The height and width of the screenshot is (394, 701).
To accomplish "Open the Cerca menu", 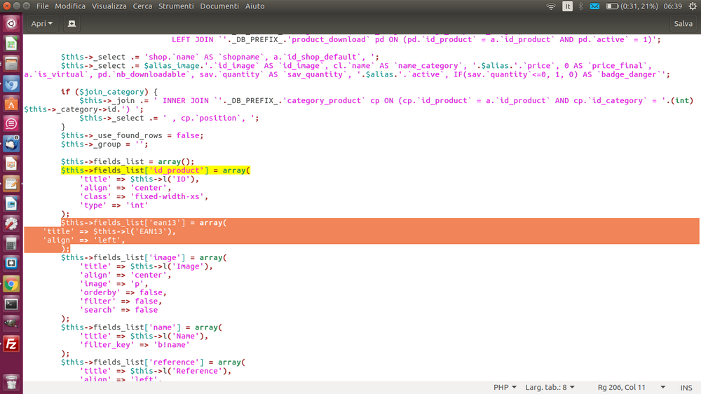I will pos(142,6).
